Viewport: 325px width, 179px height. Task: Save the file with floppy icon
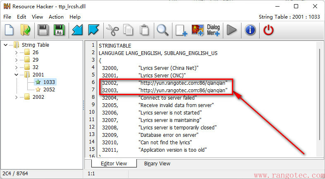tap(43, 30)
